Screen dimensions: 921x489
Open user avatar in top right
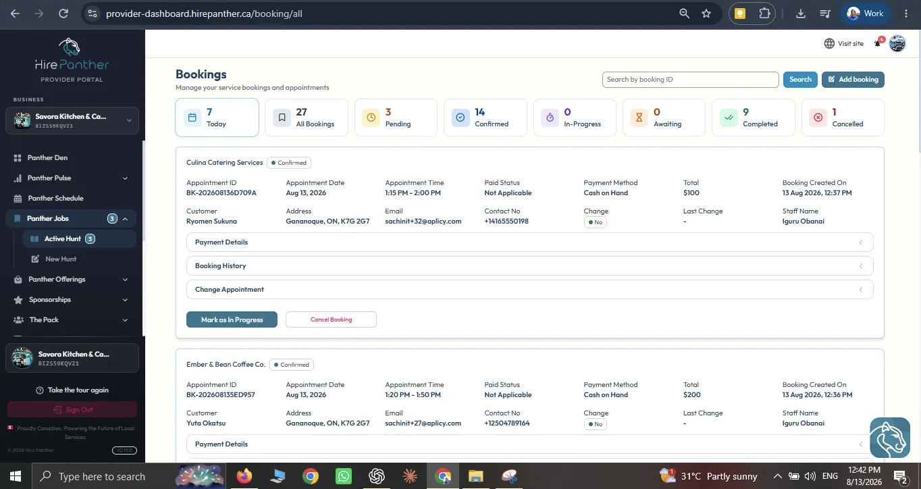click(x=897, y=43)
